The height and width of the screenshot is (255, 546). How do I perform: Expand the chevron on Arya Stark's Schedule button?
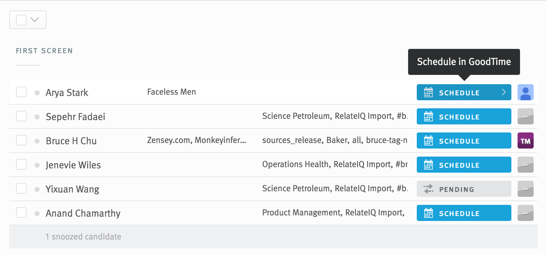pyautogui.click(x=504, y=92)
